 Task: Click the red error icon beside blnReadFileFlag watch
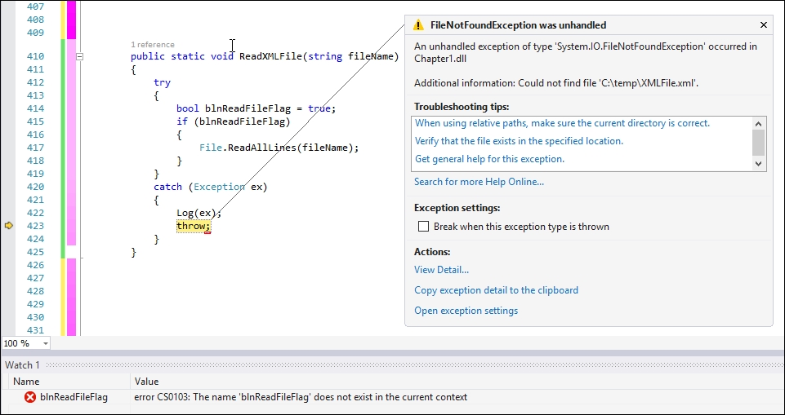click(30, 397)
